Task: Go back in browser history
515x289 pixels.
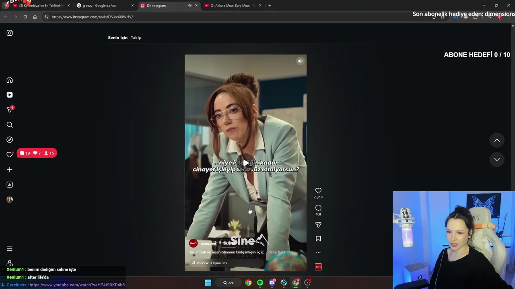Action: pos(6,17)
